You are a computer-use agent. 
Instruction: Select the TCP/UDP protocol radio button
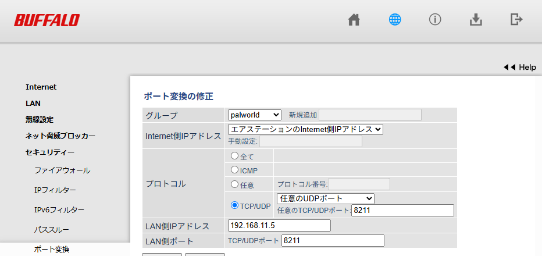pos(235,205)
